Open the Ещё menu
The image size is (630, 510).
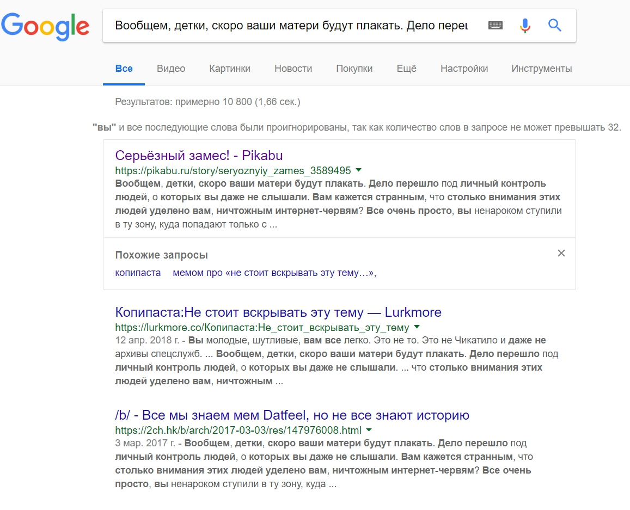(x=407, y=69)
